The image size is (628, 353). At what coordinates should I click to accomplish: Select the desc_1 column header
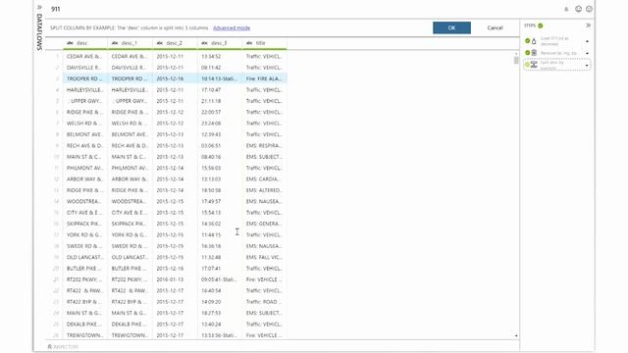130,43
